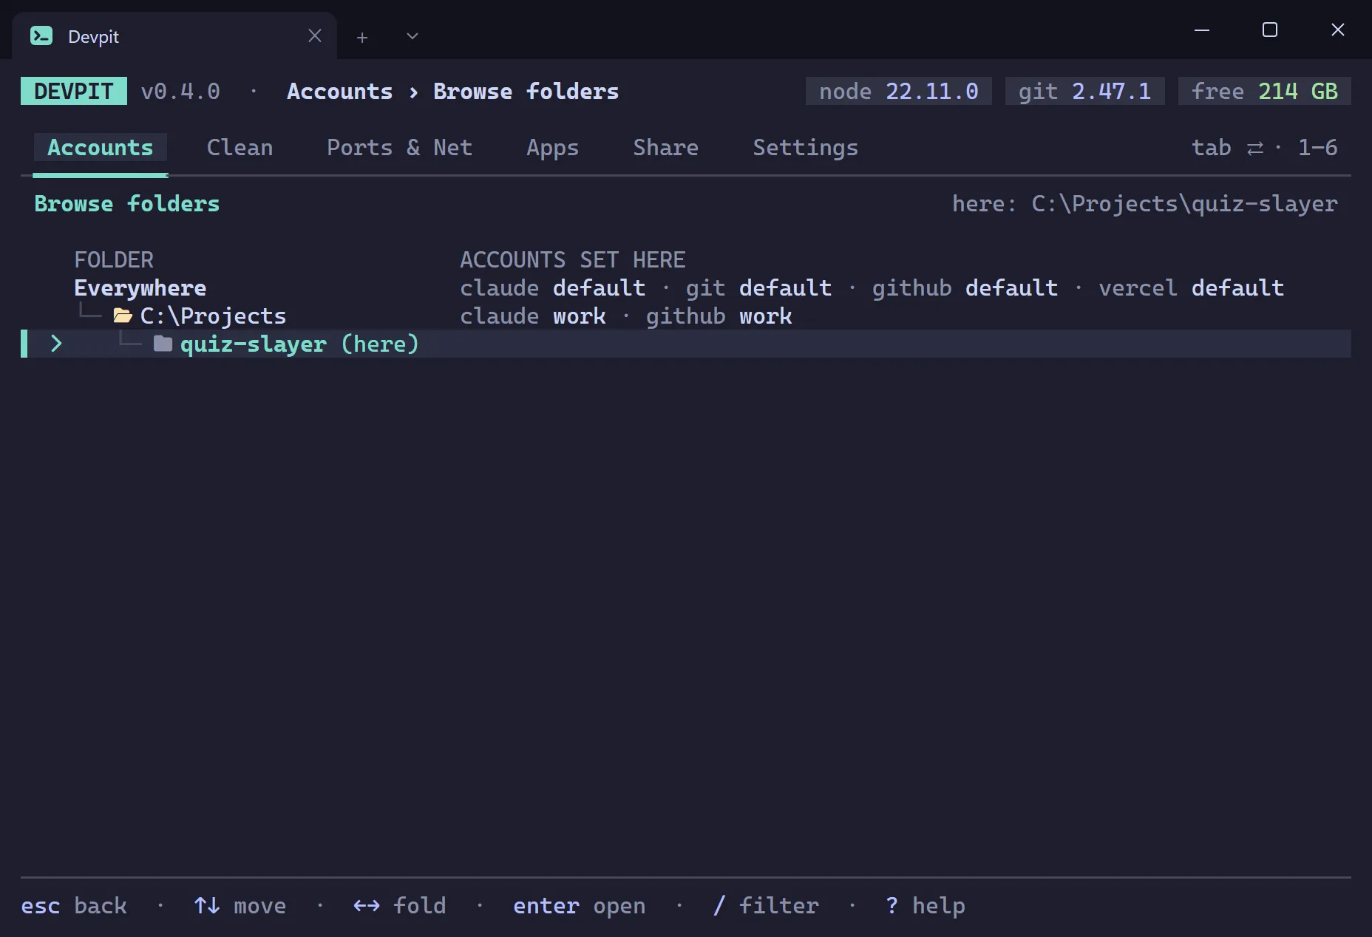This screenshot has width=1372, height=937.
Task: Click the up-down arrows move hint
Action: pyautogui.click(x=240, y=905)
